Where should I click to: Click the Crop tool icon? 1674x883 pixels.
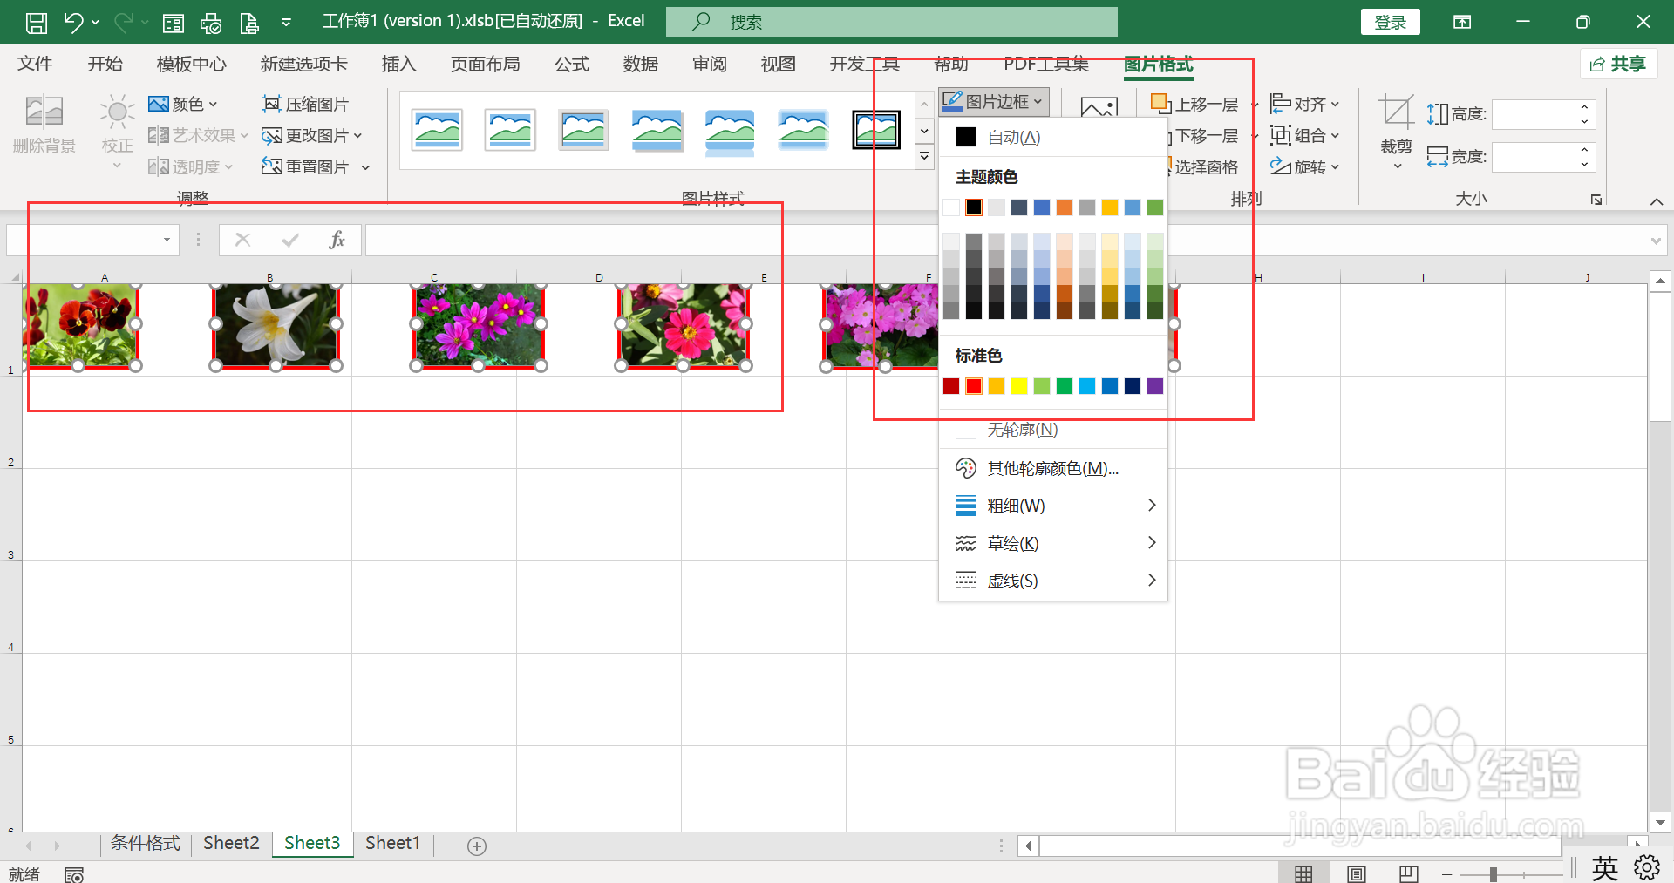pos(1396,113)
